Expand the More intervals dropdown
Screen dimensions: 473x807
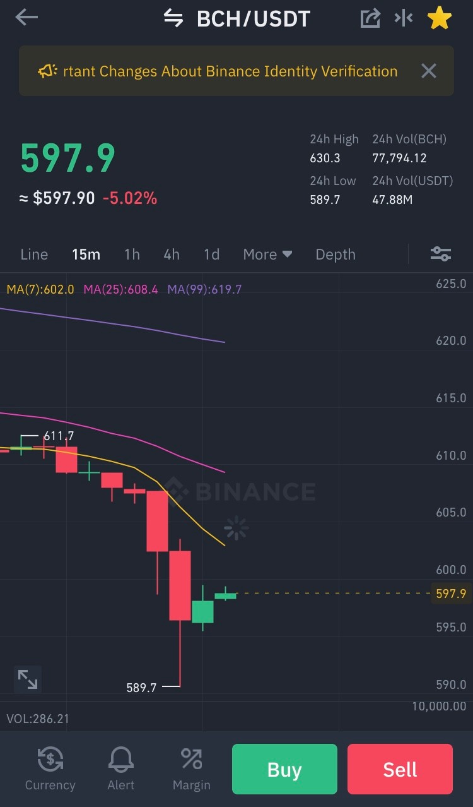click(267, 254)
